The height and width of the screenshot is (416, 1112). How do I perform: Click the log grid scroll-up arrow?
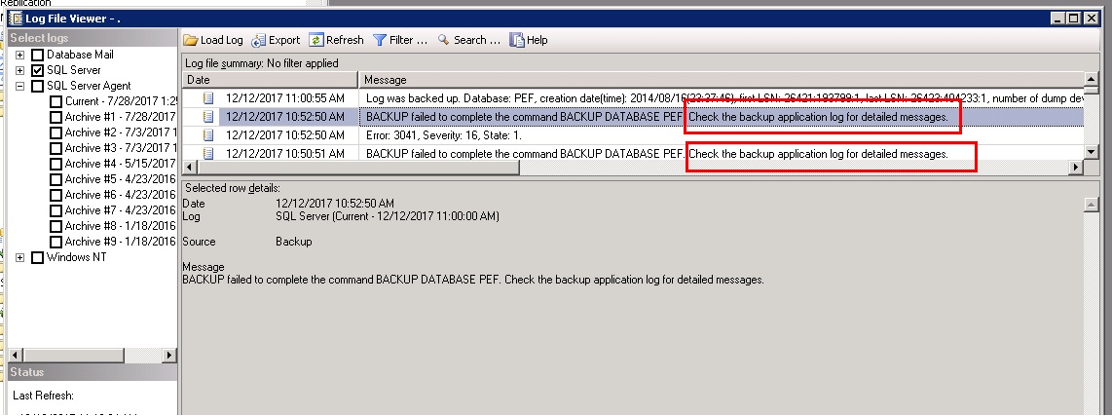coord(1091,80)
